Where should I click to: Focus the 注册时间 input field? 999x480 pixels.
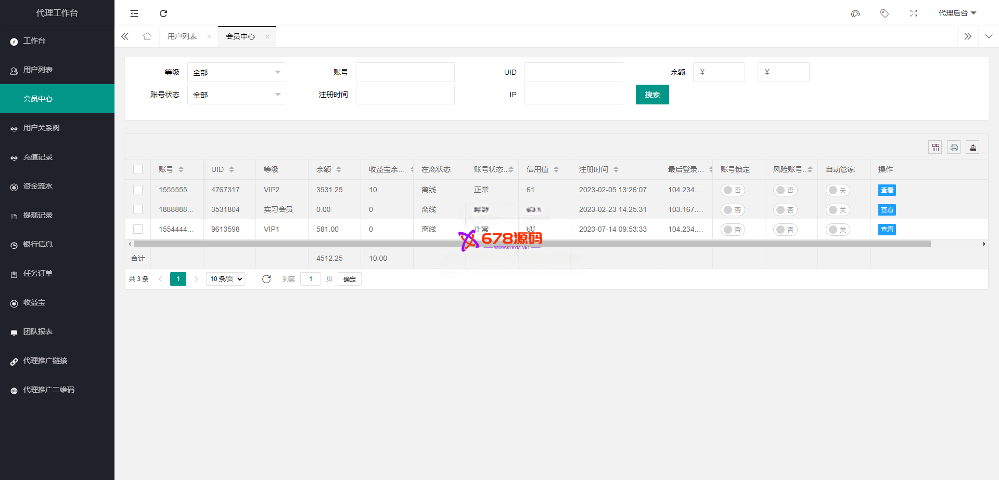[405, 95]
